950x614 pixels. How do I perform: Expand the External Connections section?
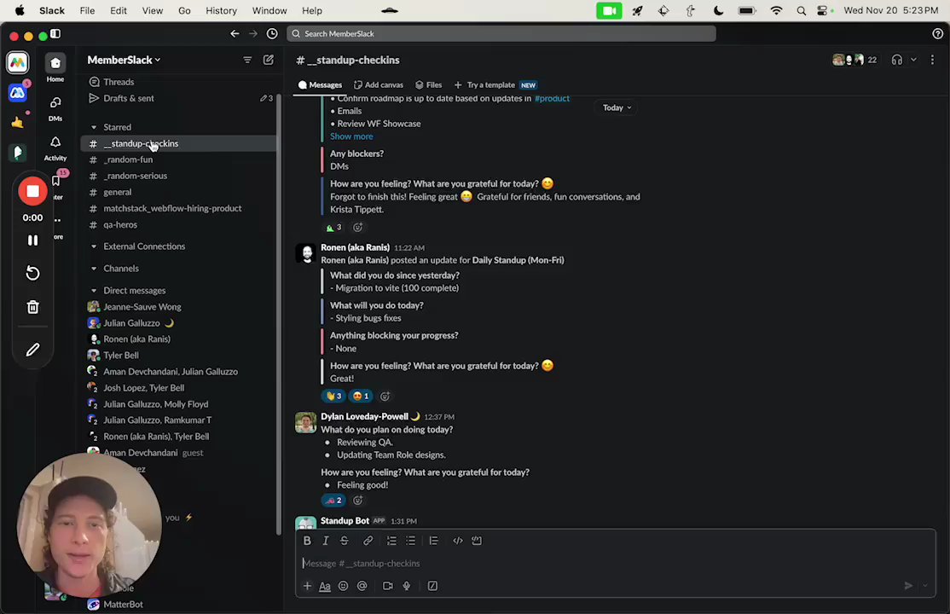pos(94,246)
